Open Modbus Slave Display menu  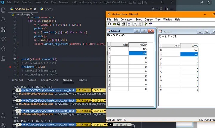(149, 20)
